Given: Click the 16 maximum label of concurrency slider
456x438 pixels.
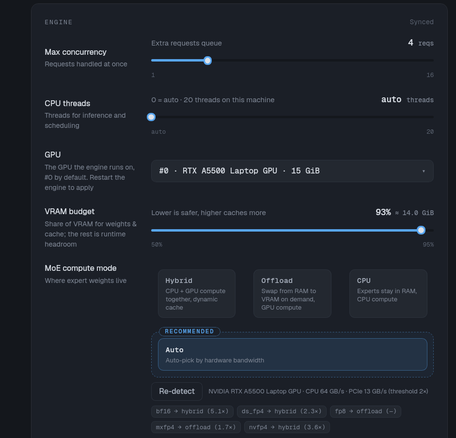Looking at the screenshot, I should [x=430, y=75].
